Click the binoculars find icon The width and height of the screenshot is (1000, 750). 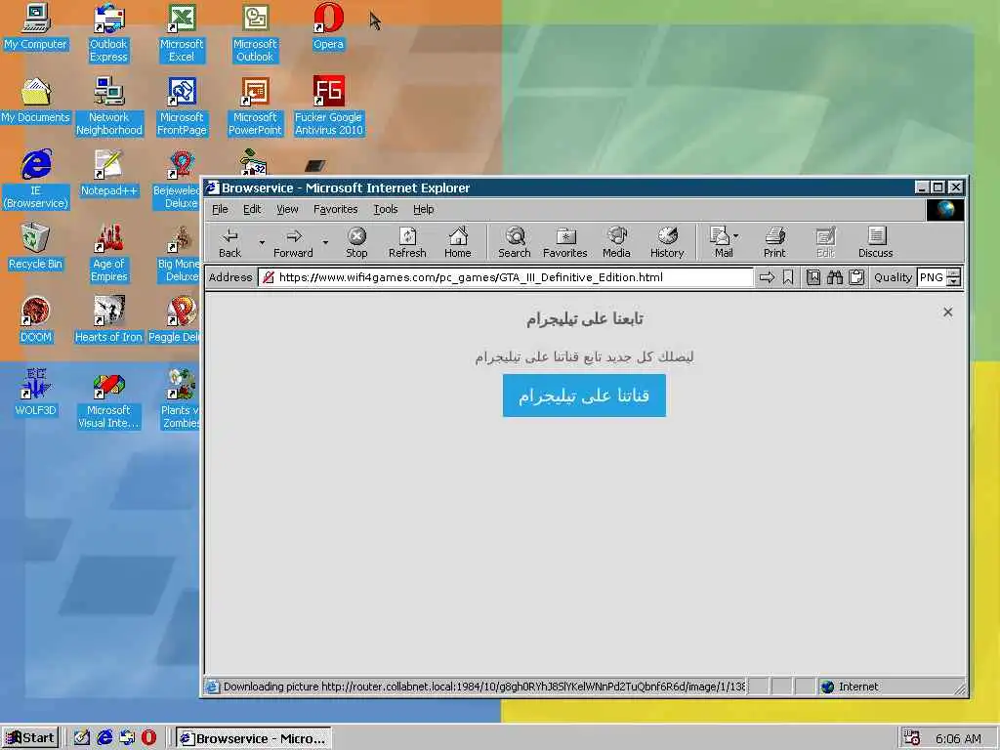click(x=835, y=277)
